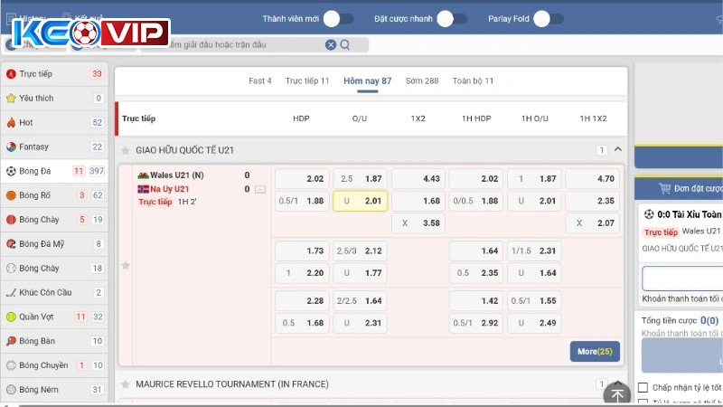The image size is (723, 407).
Task: Star the Wales U21 match row
Action: pyautogui.click(x=126, y=265)
